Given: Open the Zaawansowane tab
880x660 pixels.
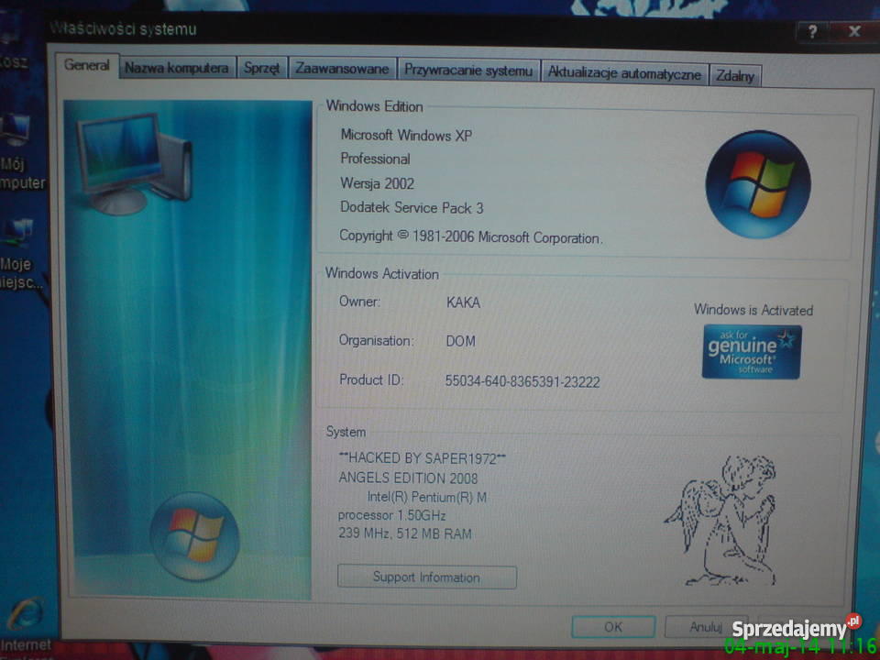Looking at the screenshot, I should pyautogui.click(x=342, y=68).
